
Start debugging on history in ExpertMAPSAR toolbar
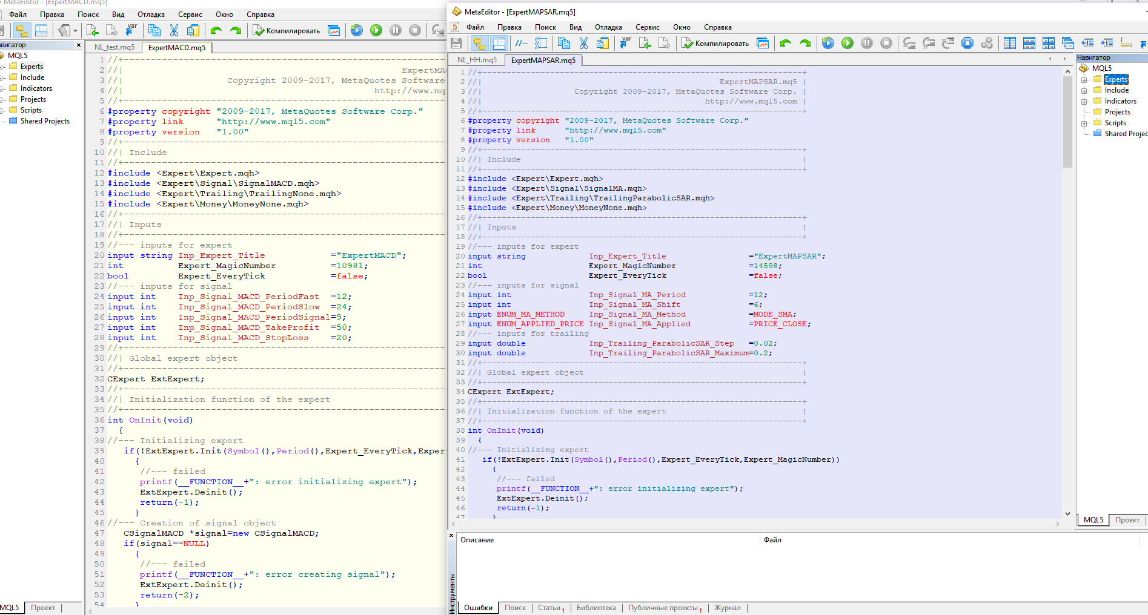(828, 43)
